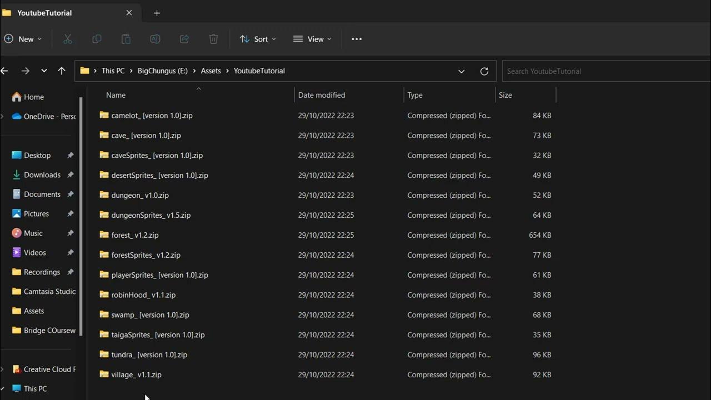
Task: Open the See more ellipsis menu
Action: pos(357,39)
